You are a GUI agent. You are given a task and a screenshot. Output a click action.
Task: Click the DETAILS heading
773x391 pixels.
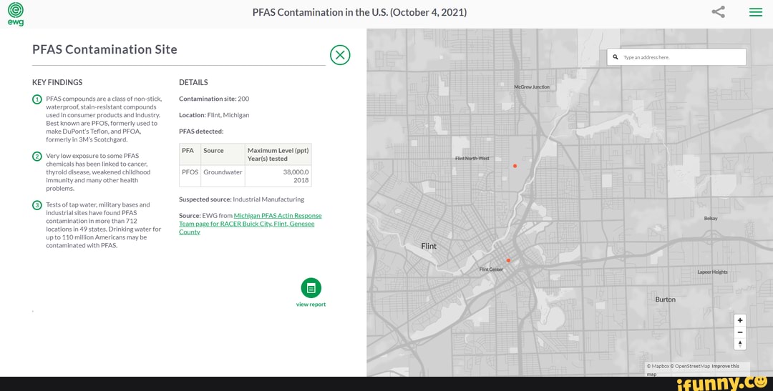coord(193,82)
